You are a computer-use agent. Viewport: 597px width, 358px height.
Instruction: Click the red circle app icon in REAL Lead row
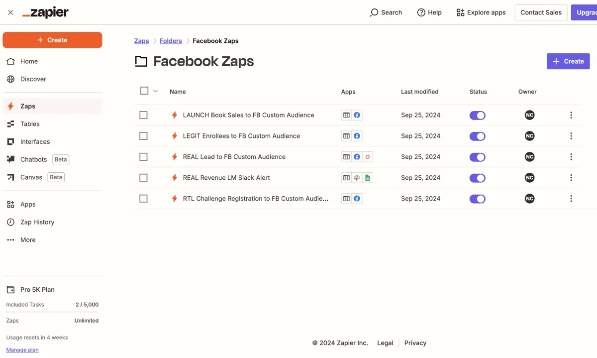[x=368, y=157]
